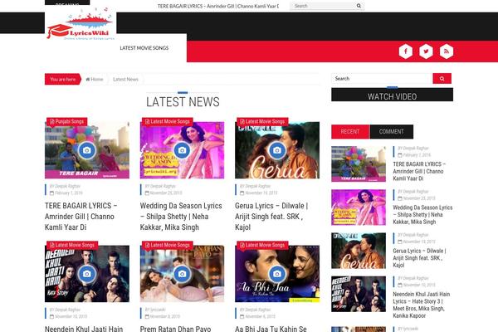Open the Twitter social icon

point(426,51)
